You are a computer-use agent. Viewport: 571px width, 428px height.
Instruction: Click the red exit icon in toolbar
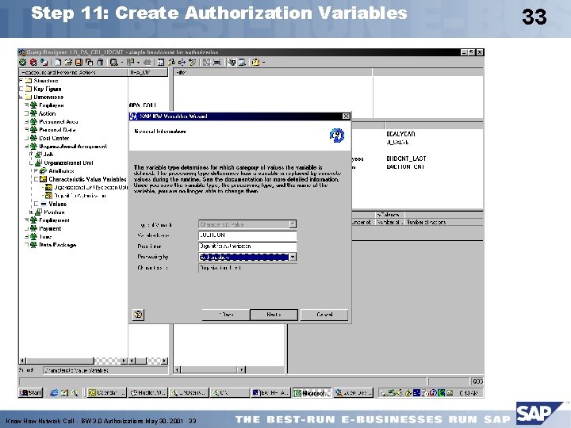click(33, 63)
